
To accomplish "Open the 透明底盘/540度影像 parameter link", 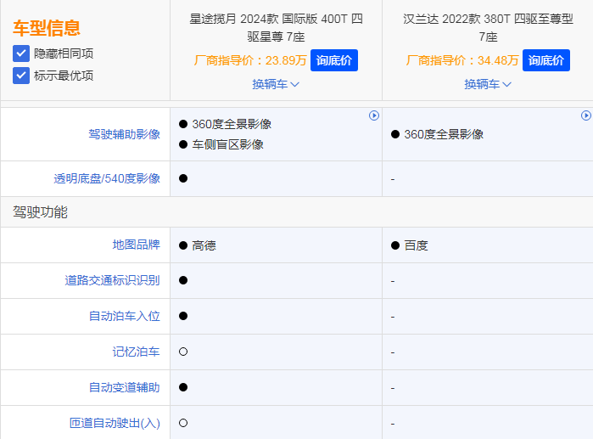I will (x=107, y=178).
